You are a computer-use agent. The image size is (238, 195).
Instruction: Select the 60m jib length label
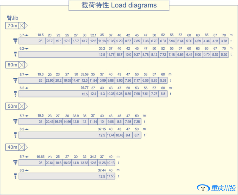click(12, 65)
